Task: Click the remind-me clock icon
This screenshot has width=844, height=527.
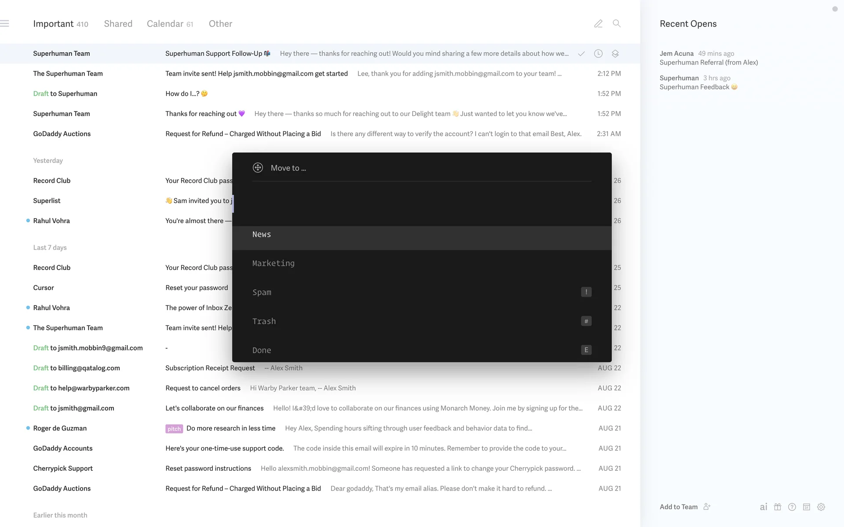Action: tap(598, 54)
